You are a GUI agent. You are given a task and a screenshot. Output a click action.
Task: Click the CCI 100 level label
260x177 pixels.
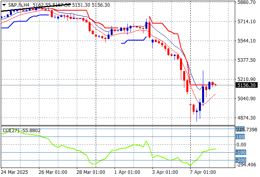240,137
